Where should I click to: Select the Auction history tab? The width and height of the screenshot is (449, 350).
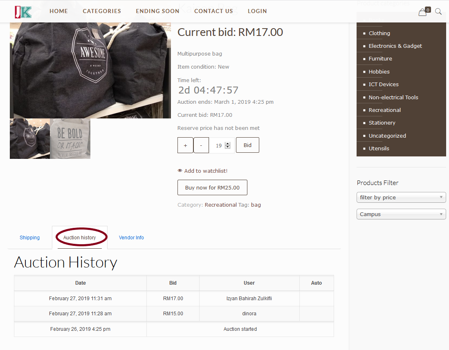pos(80,238)
